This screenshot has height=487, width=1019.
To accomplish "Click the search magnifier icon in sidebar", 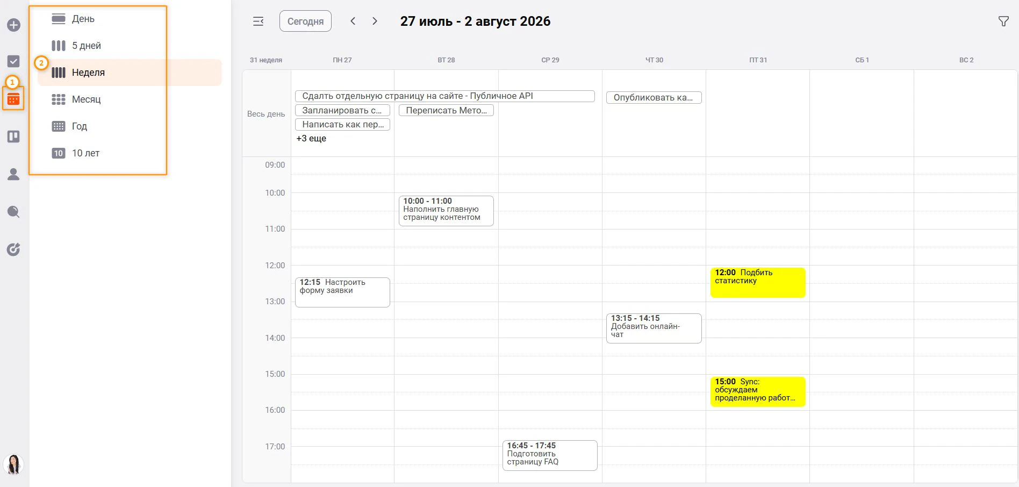I will click(13, 212).
